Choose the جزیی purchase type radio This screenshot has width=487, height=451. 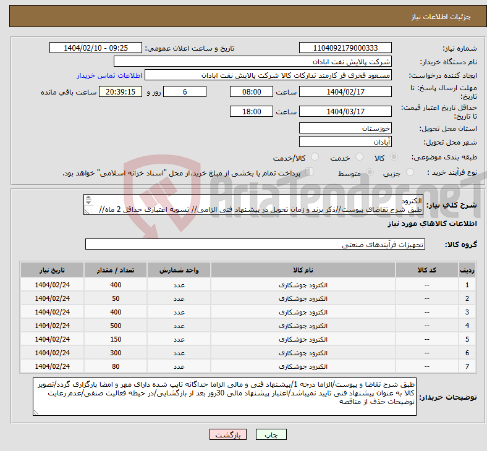406,173
